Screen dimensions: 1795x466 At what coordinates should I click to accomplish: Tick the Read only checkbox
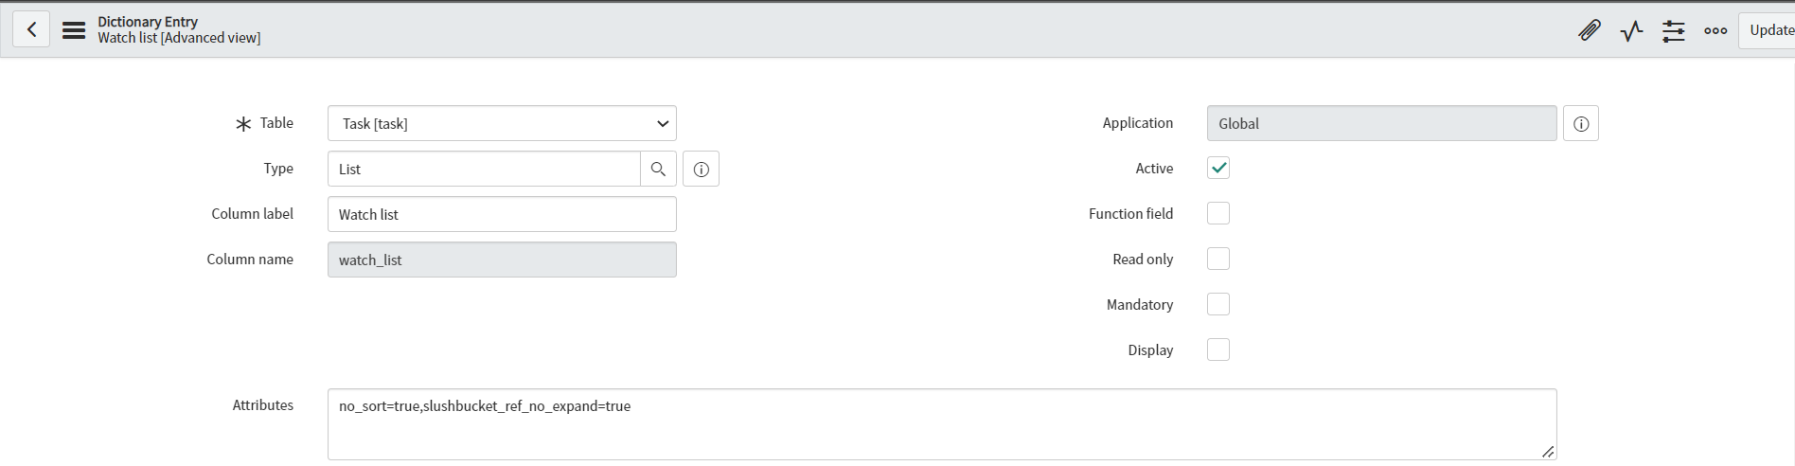[x=1218, y=259]
